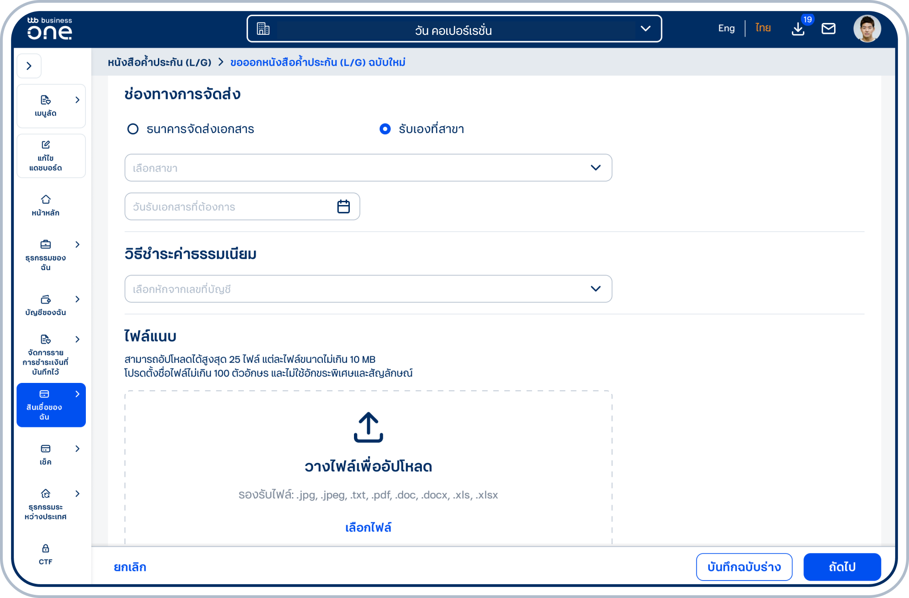Open บัญชีของฉัน sidebar menu
The image size is (909, 598).
tap(50, 305)
